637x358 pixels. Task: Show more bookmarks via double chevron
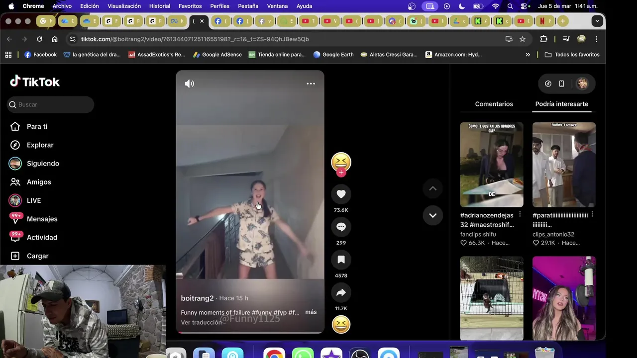pos(528,55)
